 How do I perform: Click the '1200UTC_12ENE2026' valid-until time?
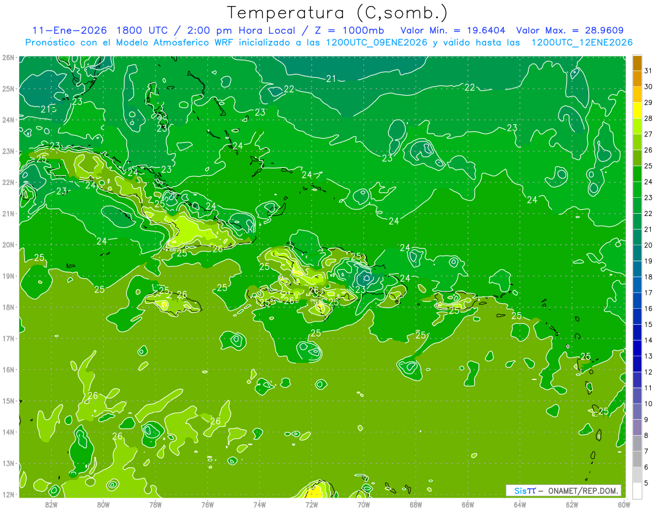[582, 43]
